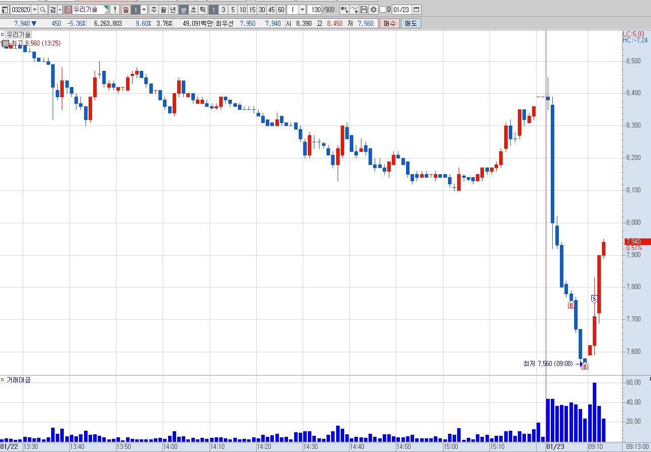This screenshot has width=651, height=452.
Task: Click the save chart floppy disk icon
Action: [x=364, y=10]
